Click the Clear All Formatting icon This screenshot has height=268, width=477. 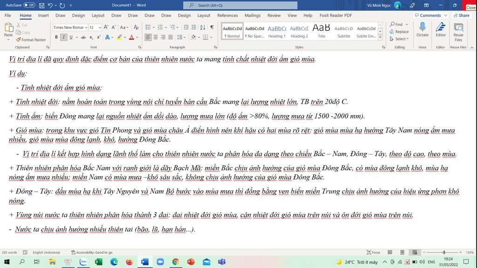[x=136, y=27]
